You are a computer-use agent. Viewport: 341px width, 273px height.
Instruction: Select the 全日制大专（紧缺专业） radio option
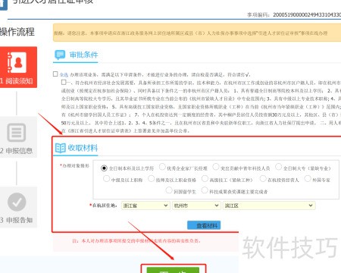pos(278,167)
